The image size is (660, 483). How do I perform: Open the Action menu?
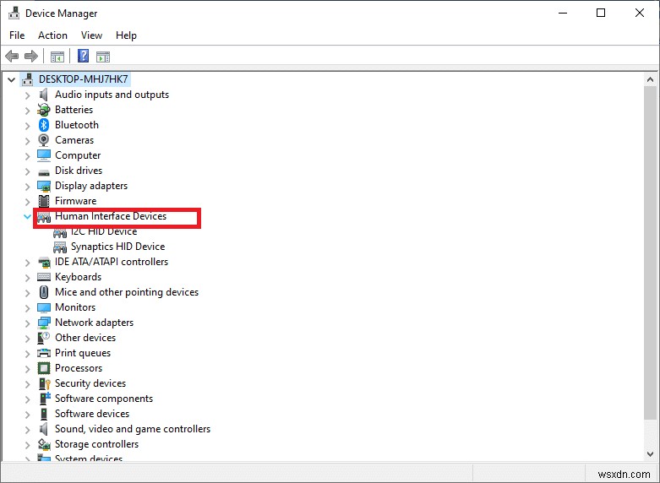coord(52,35)
